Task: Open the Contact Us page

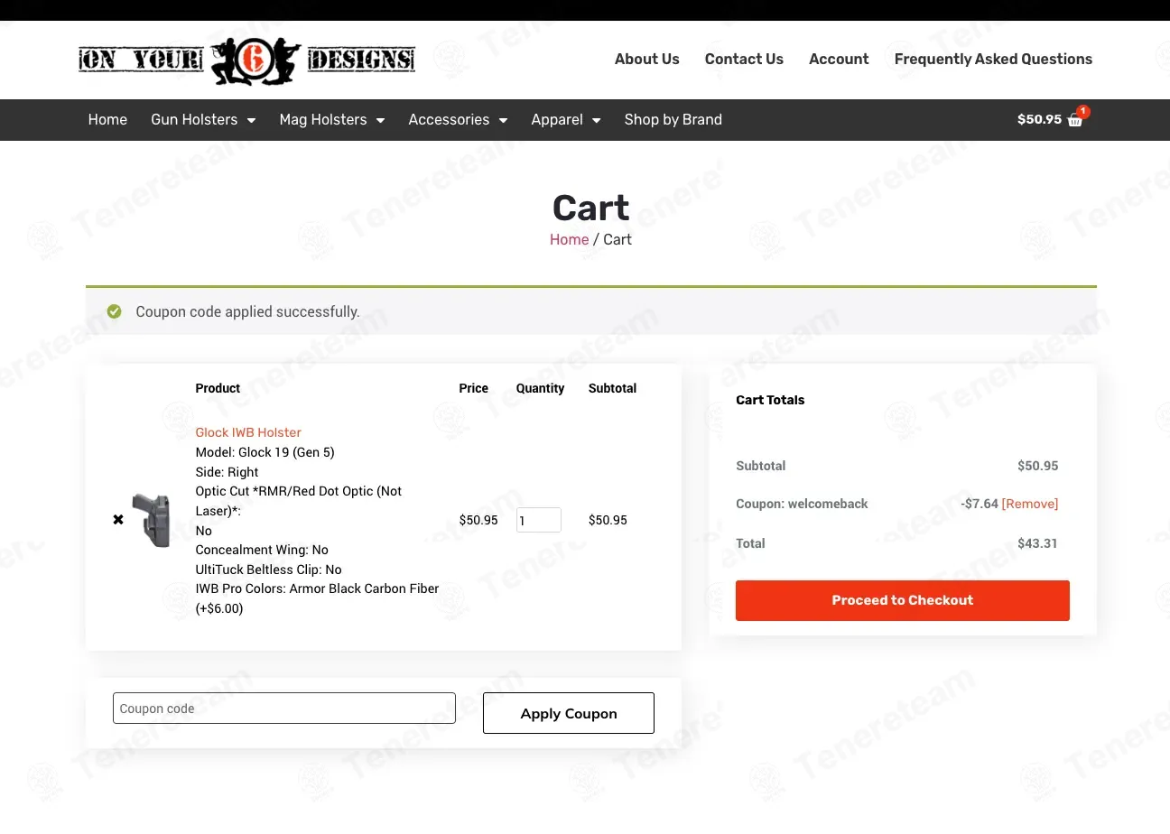Action: click(744, 60)
